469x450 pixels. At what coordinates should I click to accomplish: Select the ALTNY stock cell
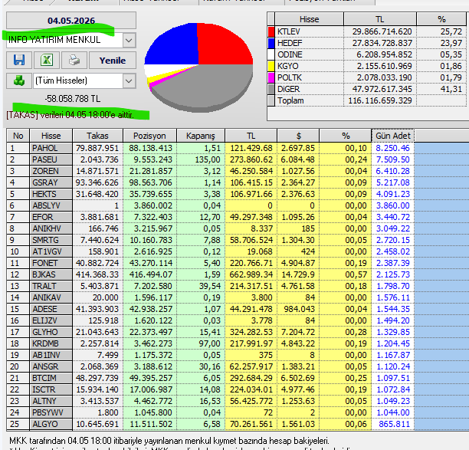(51, 401)
